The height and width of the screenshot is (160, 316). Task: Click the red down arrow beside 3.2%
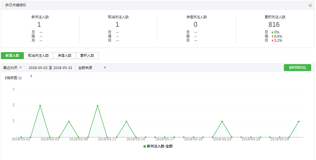coord(273,41)
